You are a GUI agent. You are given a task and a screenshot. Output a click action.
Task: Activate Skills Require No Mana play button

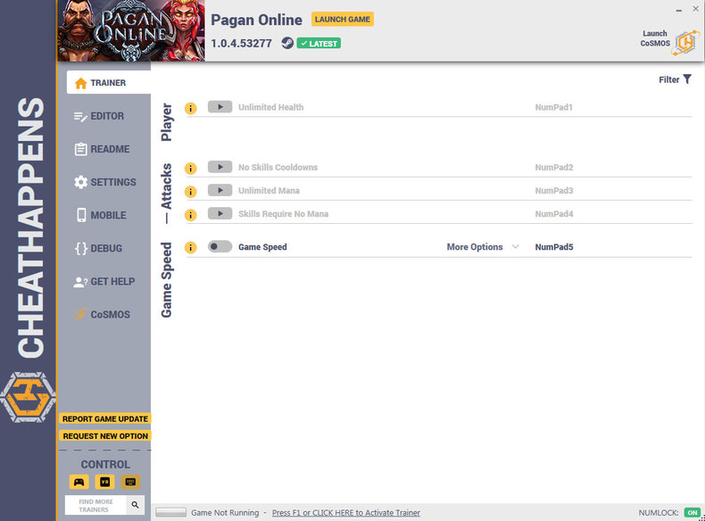(x=220, y=214)
